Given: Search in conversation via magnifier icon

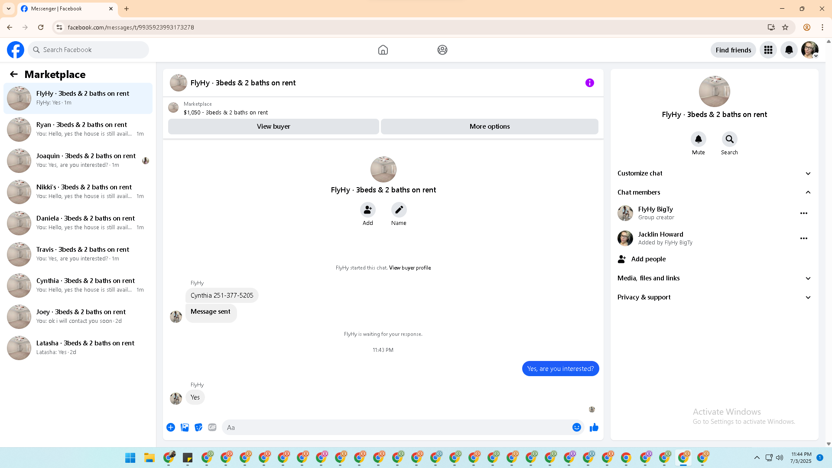Looking at the screenshot, I should point(729,140).
